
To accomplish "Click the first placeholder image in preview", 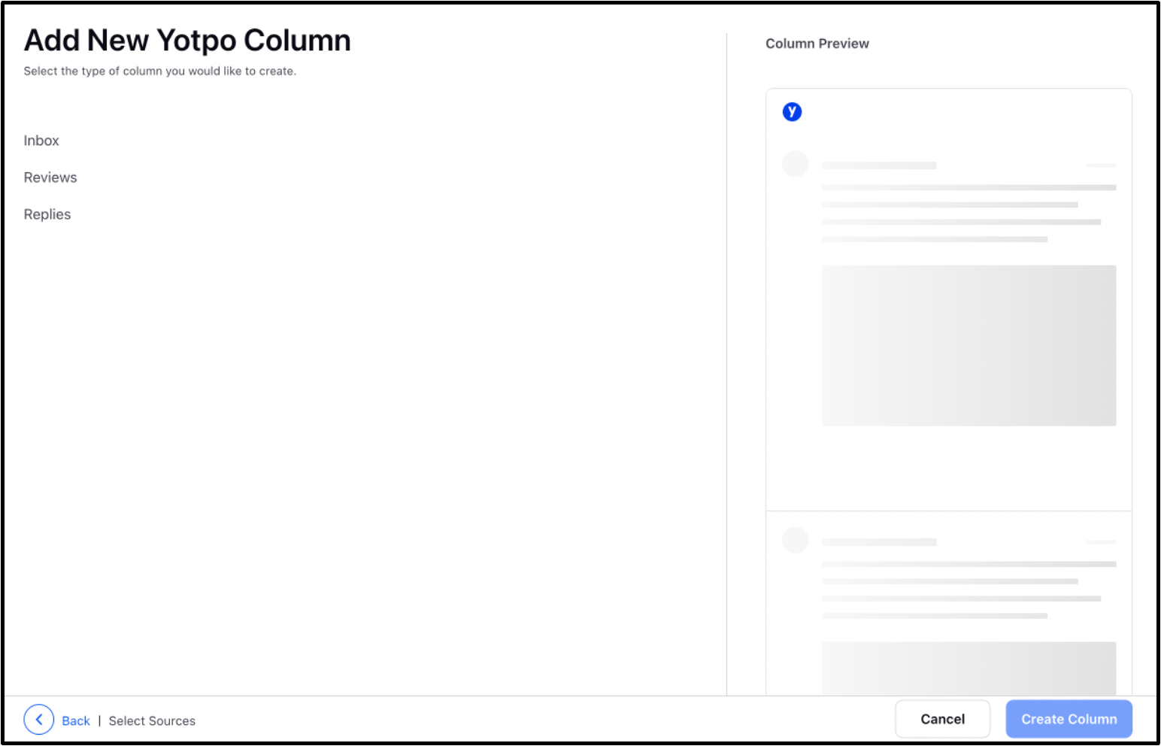I will 969,345.
